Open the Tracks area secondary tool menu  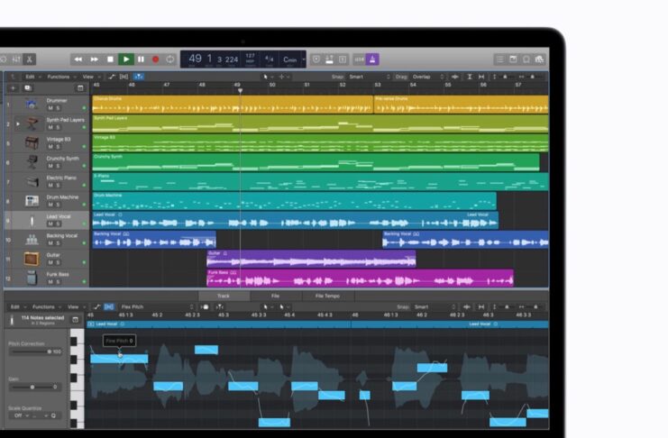click(x=284, y=77)
